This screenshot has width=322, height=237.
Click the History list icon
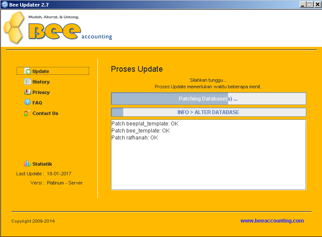pos(28,82)
